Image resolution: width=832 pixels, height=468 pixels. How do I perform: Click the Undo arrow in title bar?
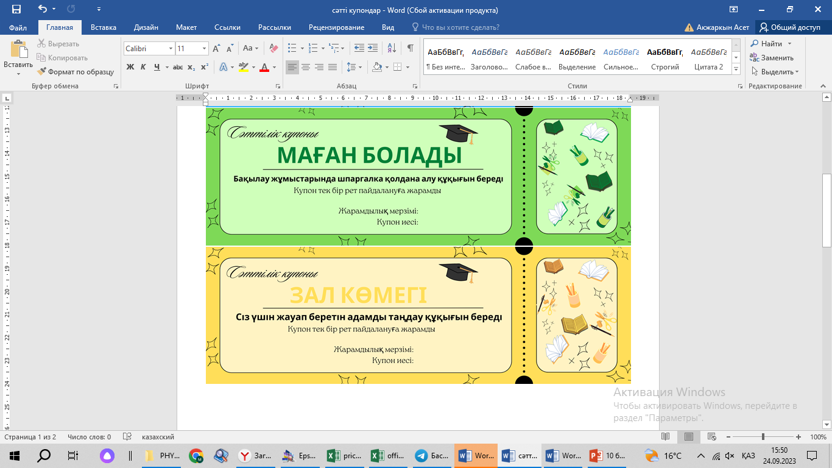(42, 9)
